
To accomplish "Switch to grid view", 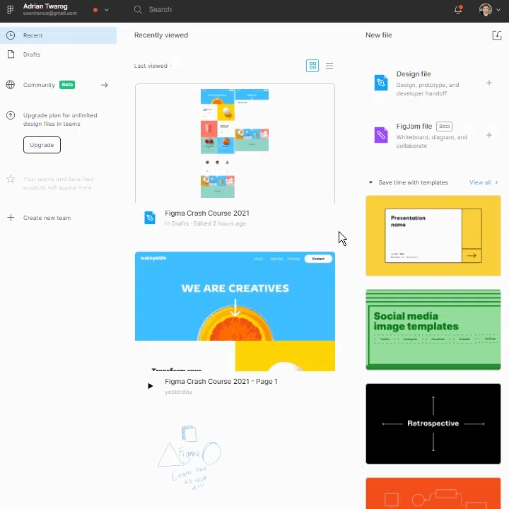I will (x=312, y=66).
